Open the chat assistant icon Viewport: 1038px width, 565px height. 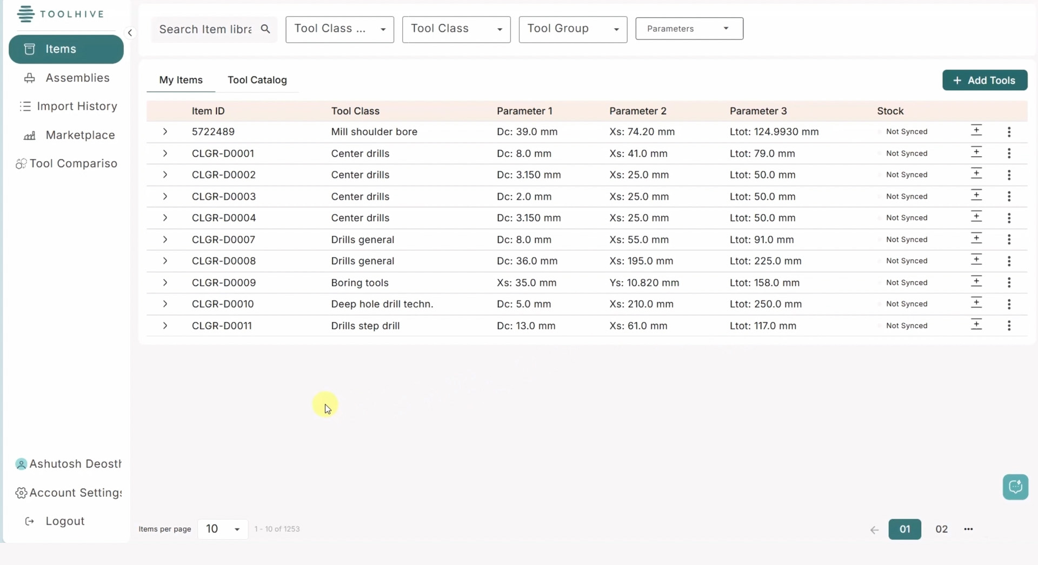(x=1015, y=487)
